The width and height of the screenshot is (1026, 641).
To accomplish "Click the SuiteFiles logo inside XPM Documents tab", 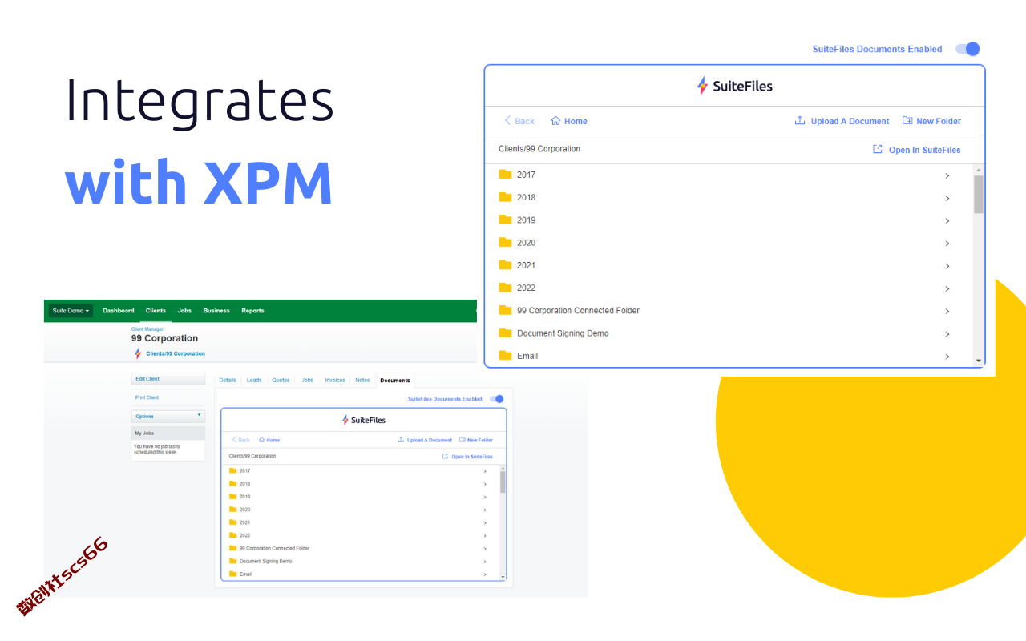I will tap(364, 420).
